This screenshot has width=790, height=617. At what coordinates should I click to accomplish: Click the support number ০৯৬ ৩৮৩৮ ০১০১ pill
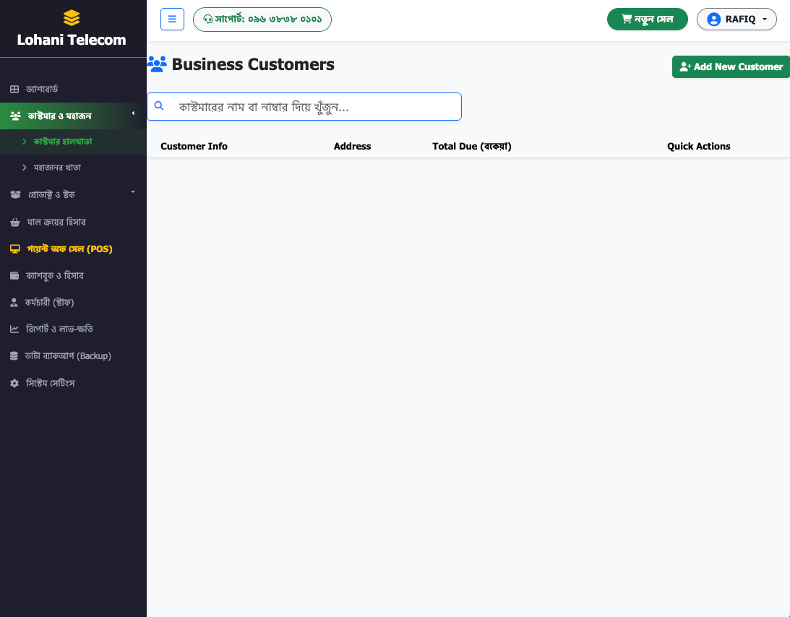(x=262, y=19)
